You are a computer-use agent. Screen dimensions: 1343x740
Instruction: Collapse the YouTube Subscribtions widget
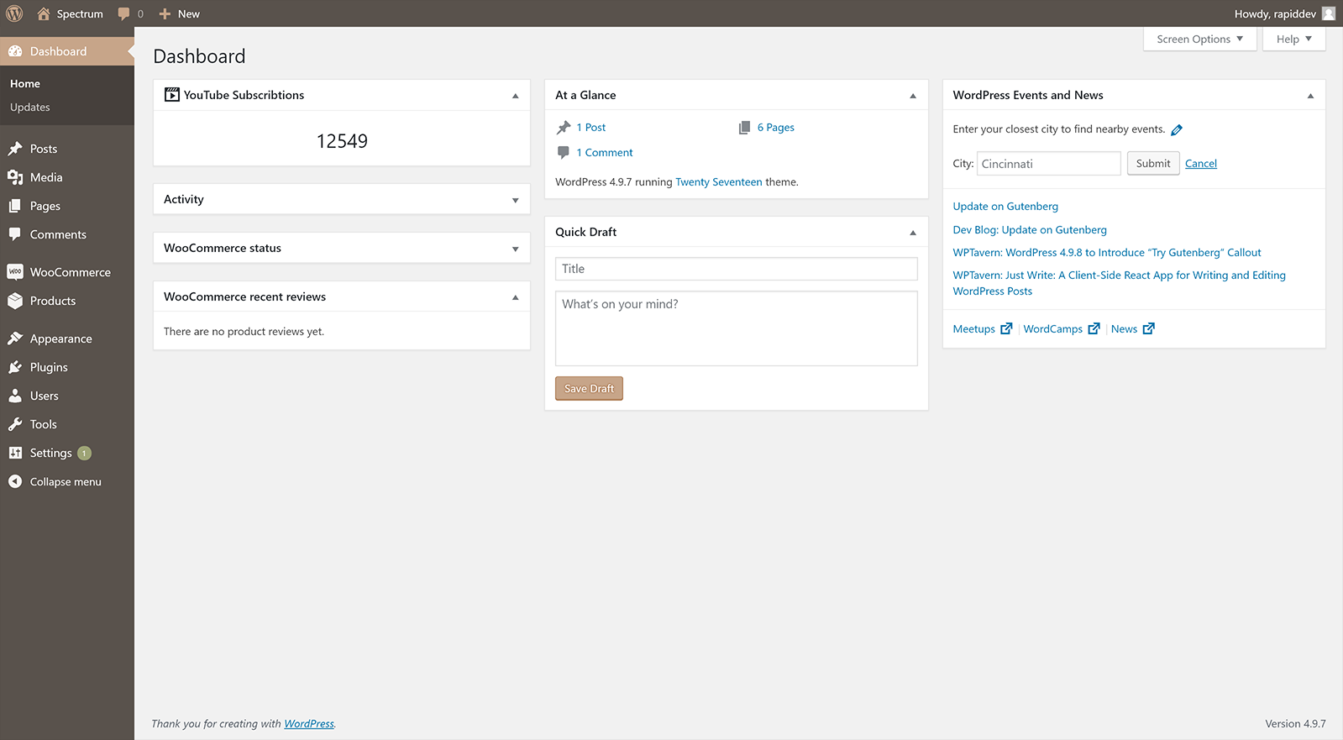pyautogui.click(x=516, y=96)
